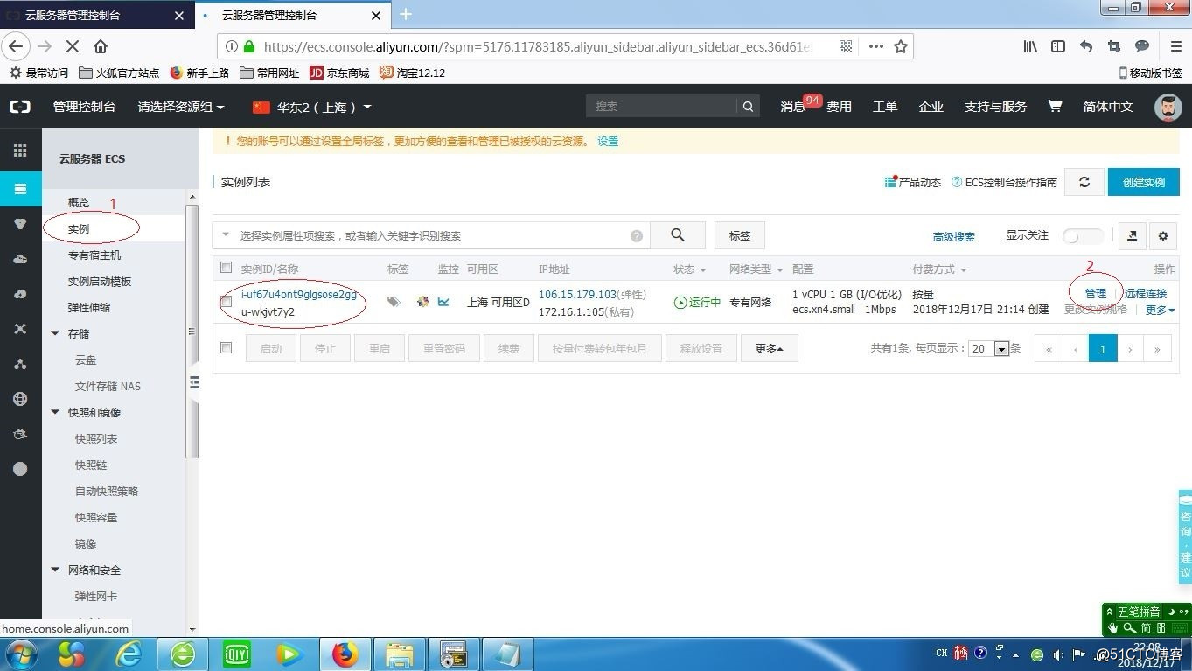This screenshot has width=1192, height=671.
Task: Focus the top navigation 搜索 field
Action: [662, 107]
